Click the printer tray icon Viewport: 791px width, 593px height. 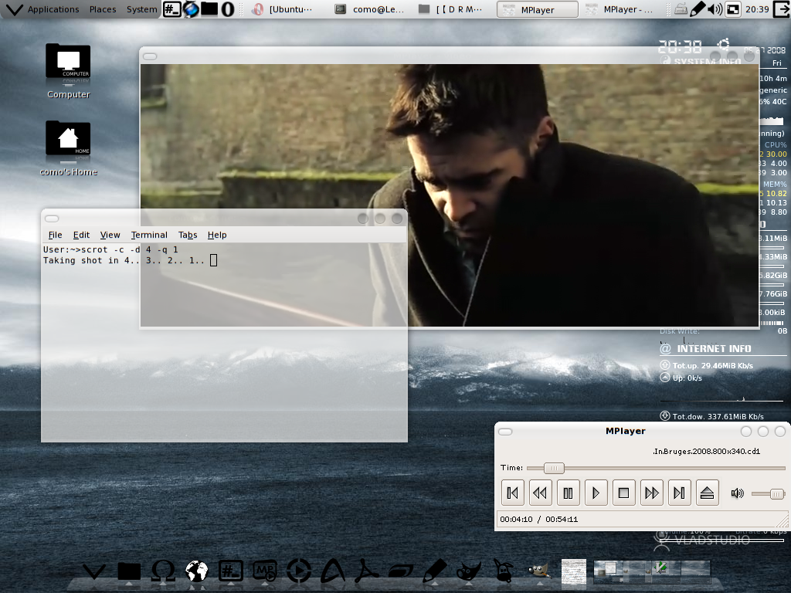[x=681, y=9]
